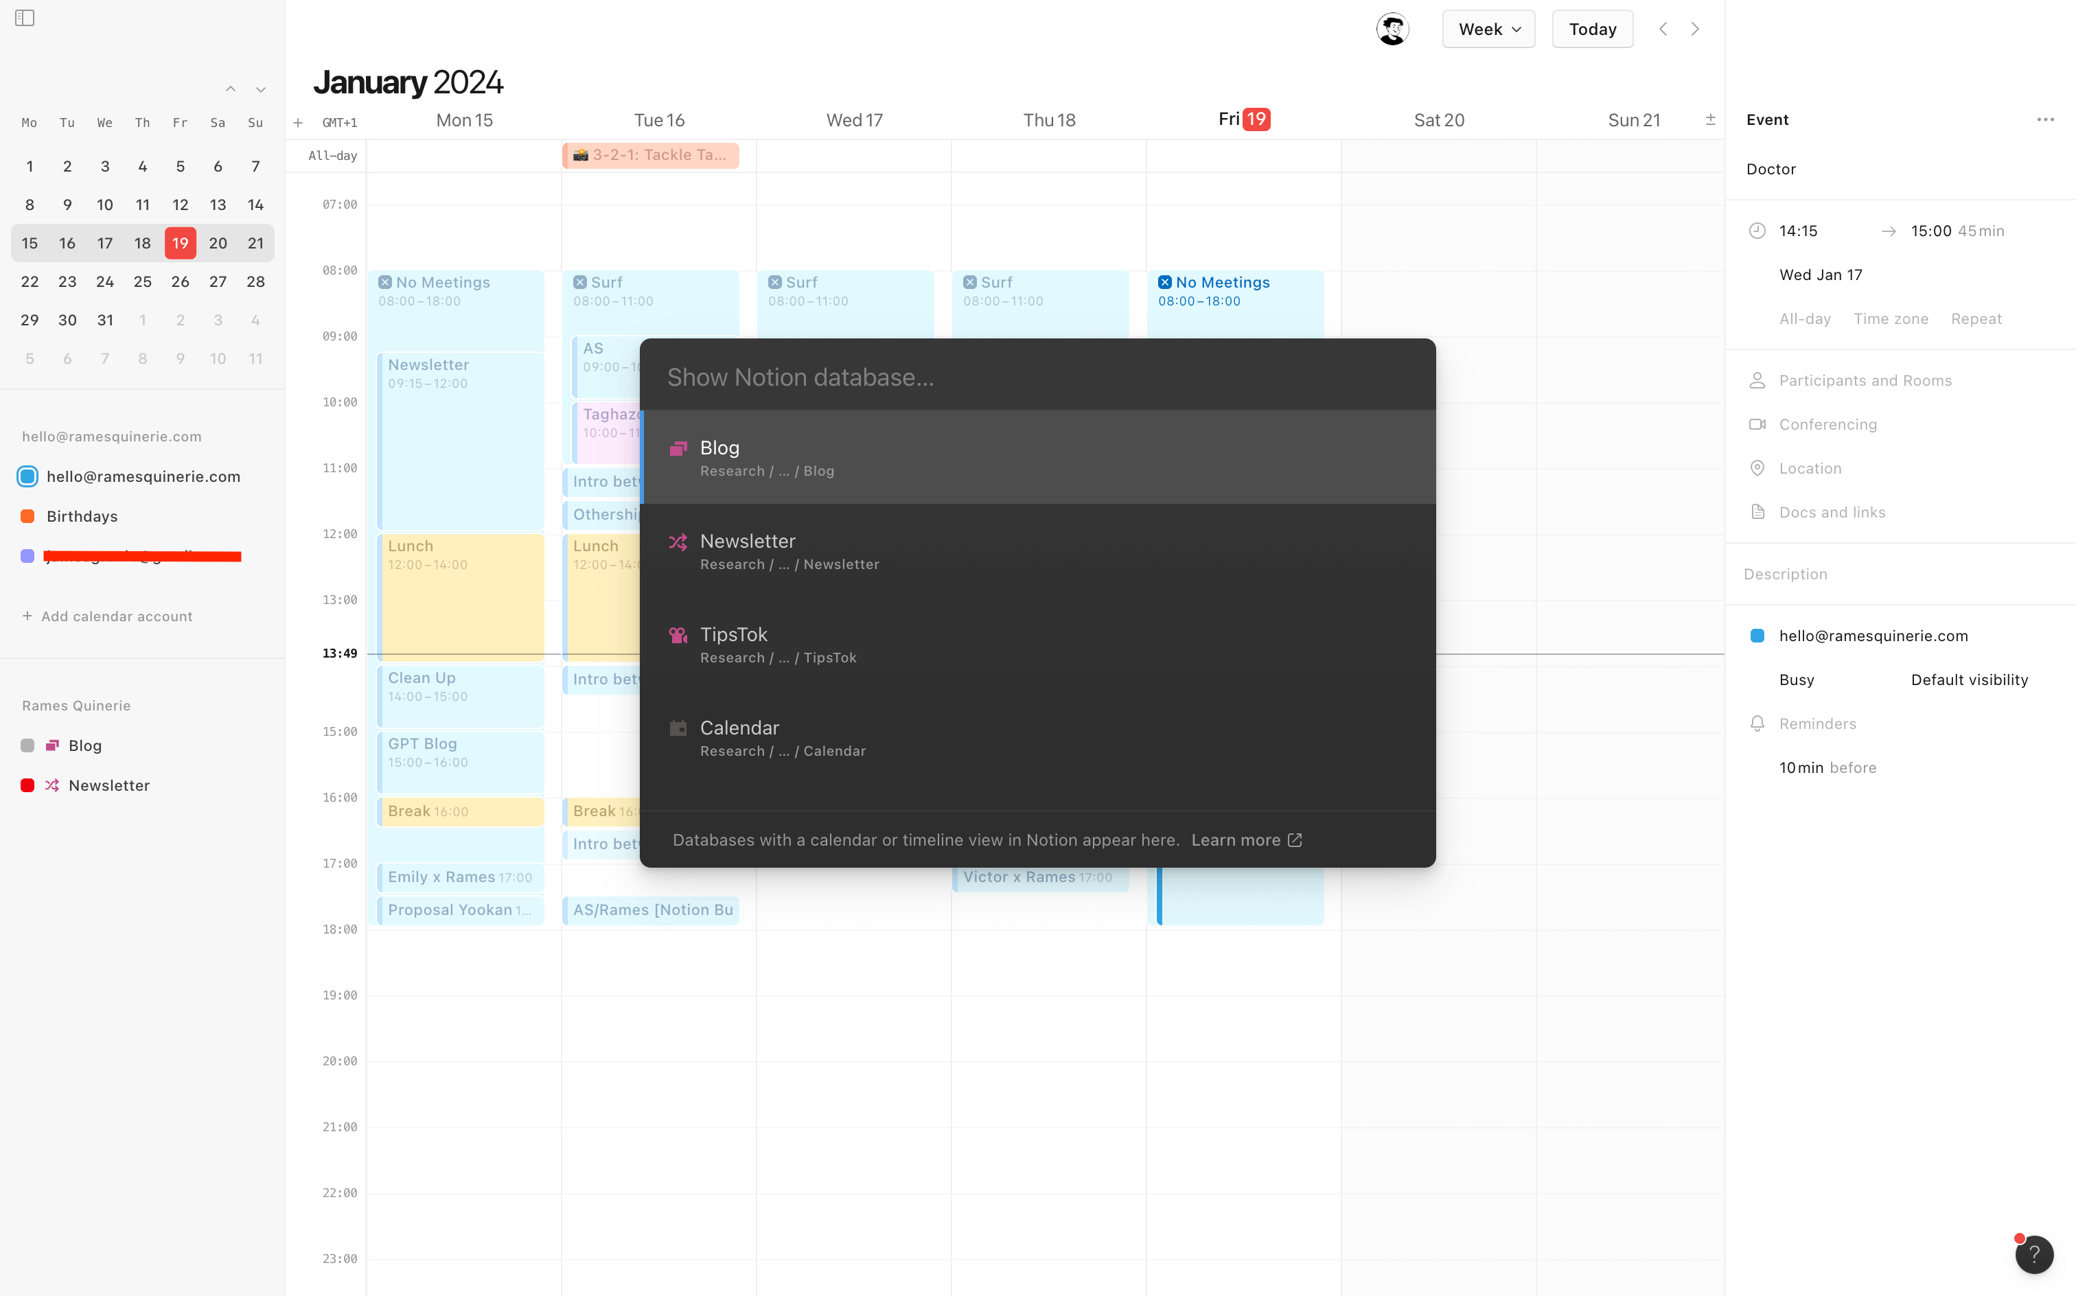Click the Calendar database icon in modal
The image size is (2076, 1296).
(679, 727)
